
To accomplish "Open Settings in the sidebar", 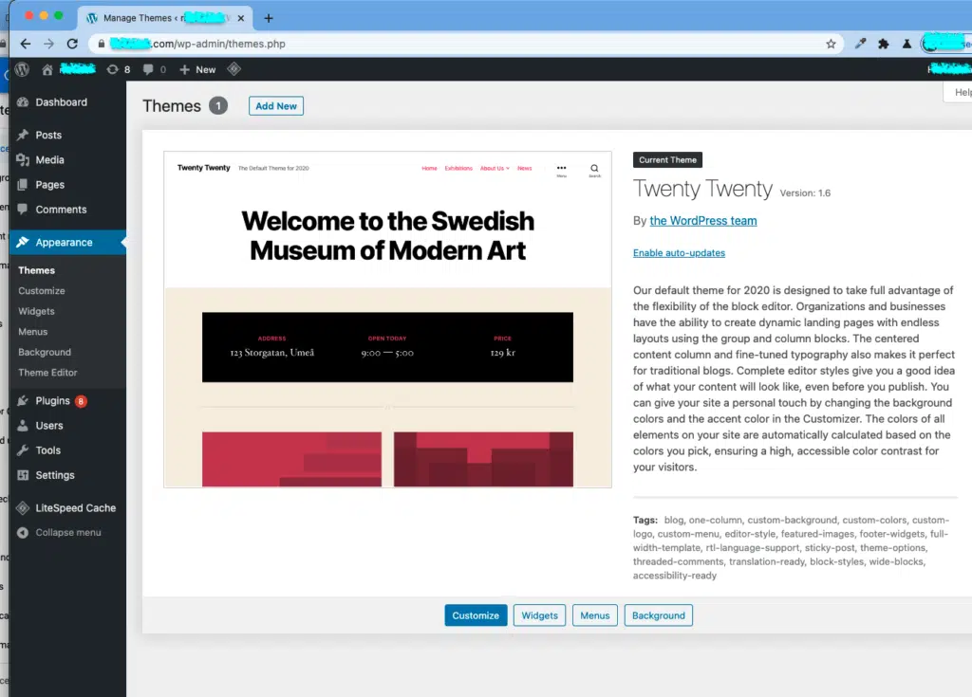I will point(67,475).
